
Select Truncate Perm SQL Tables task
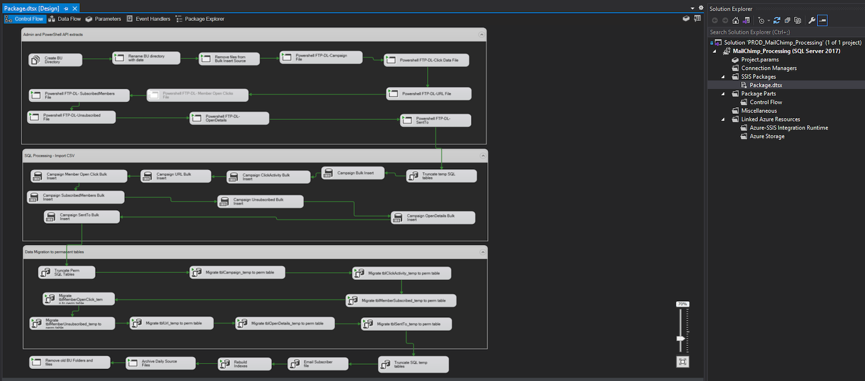pos(66,272)
